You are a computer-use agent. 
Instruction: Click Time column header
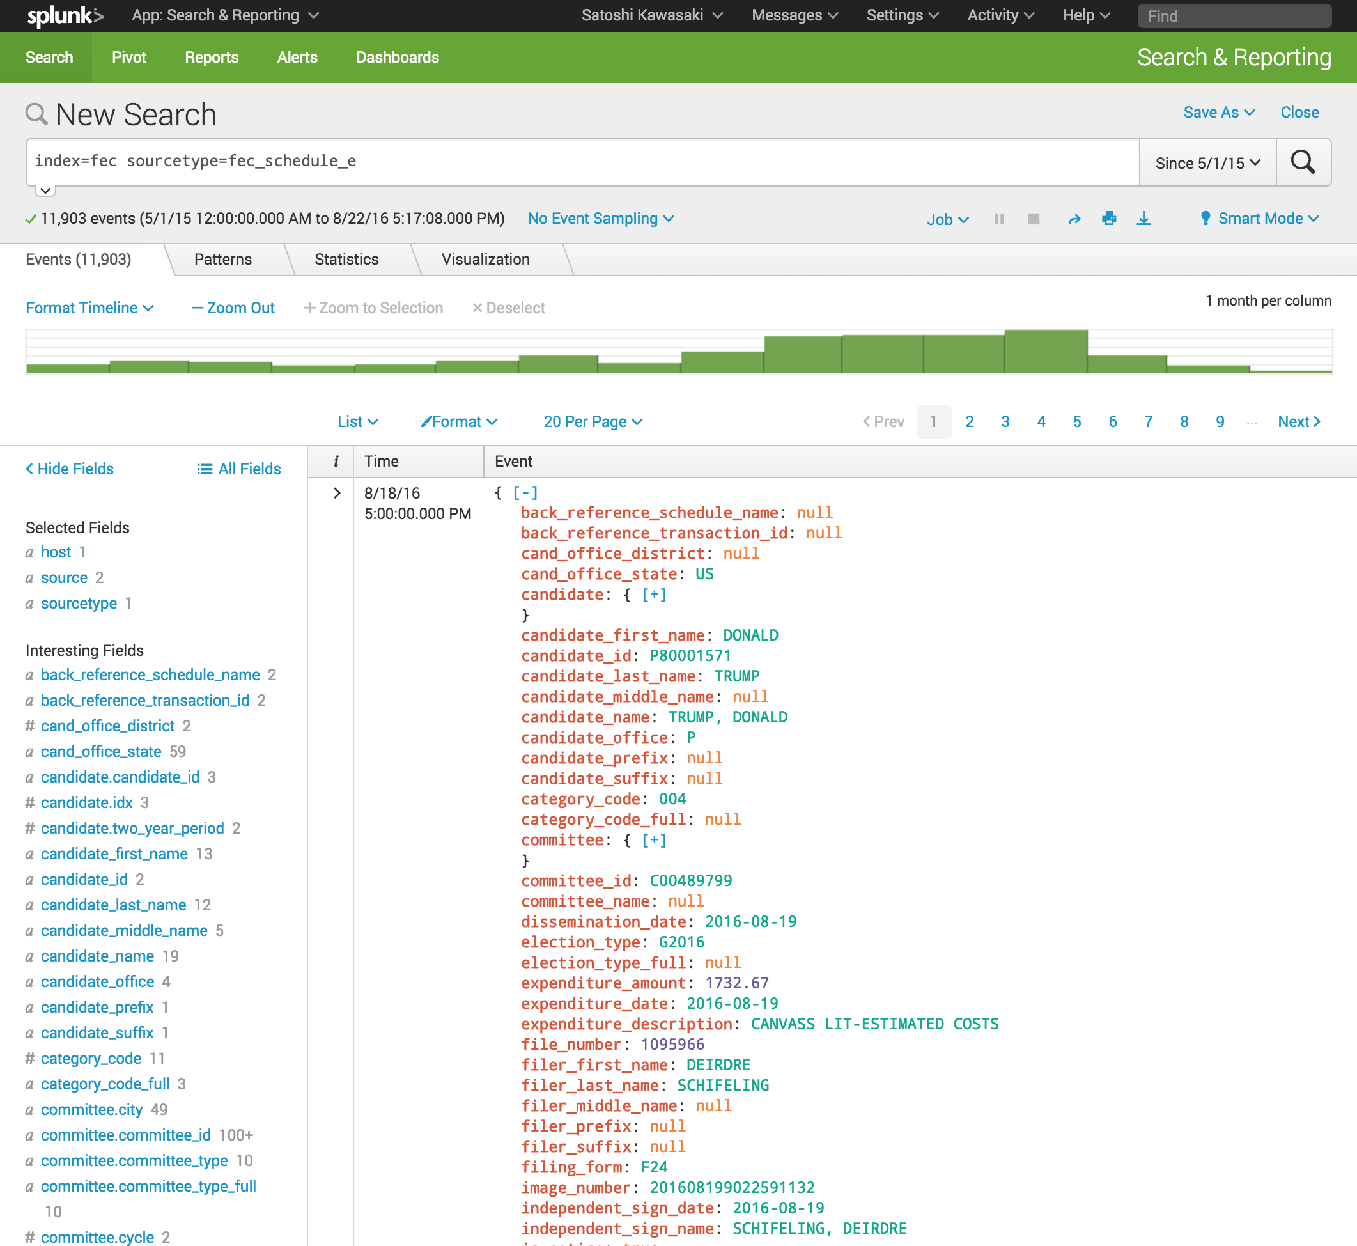[x=419, y=461]
